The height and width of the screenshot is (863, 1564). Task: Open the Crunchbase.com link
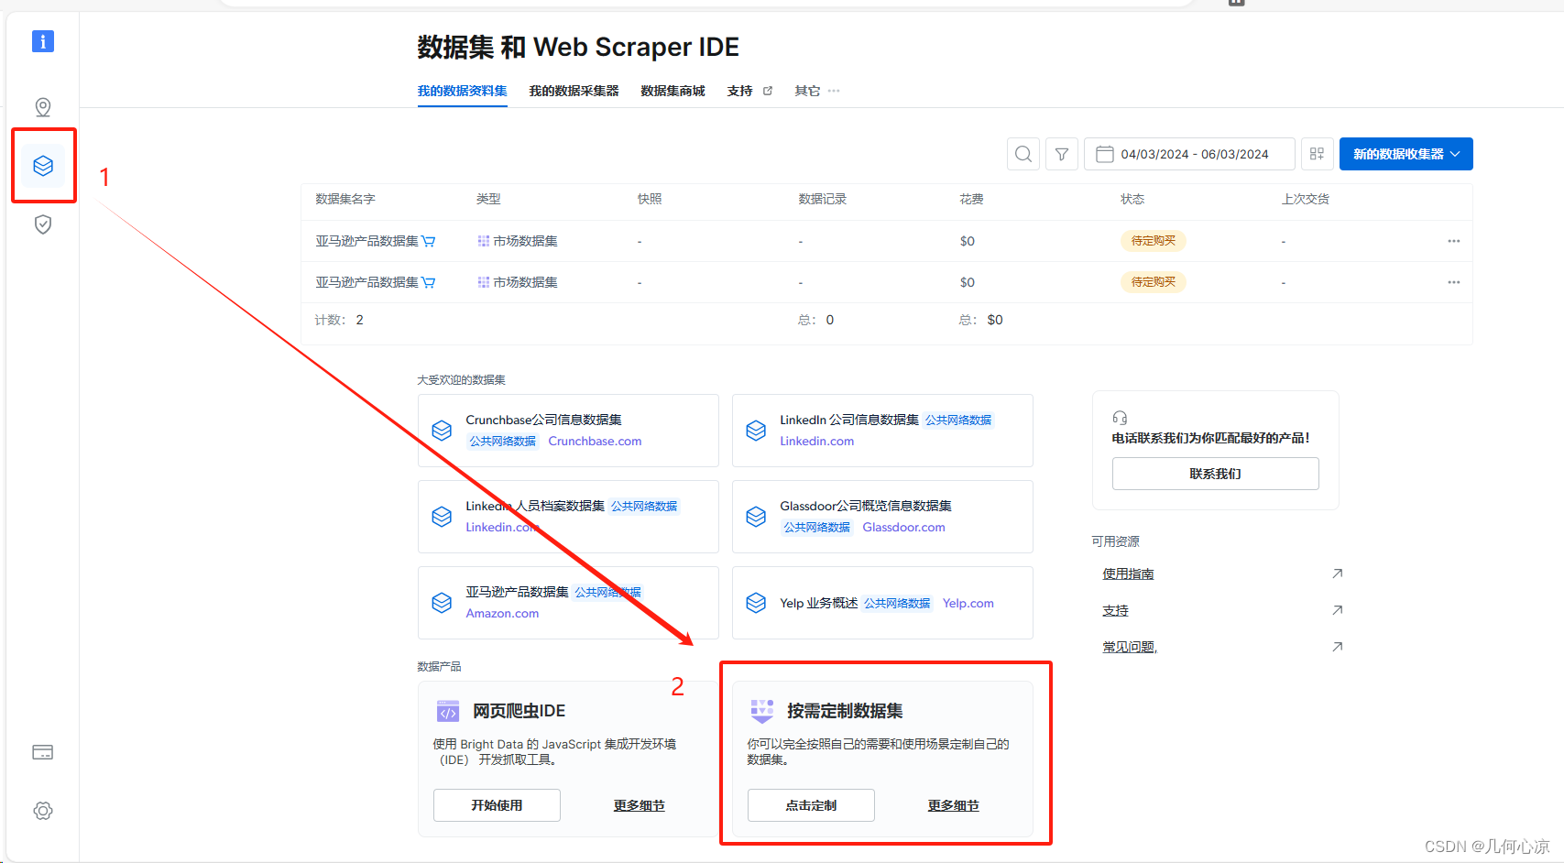click(x=596, y=442)
